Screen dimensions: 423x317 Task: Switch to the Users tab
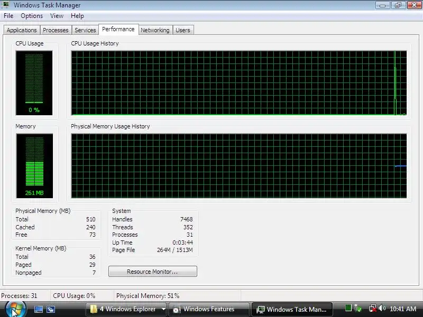(183, 30)
